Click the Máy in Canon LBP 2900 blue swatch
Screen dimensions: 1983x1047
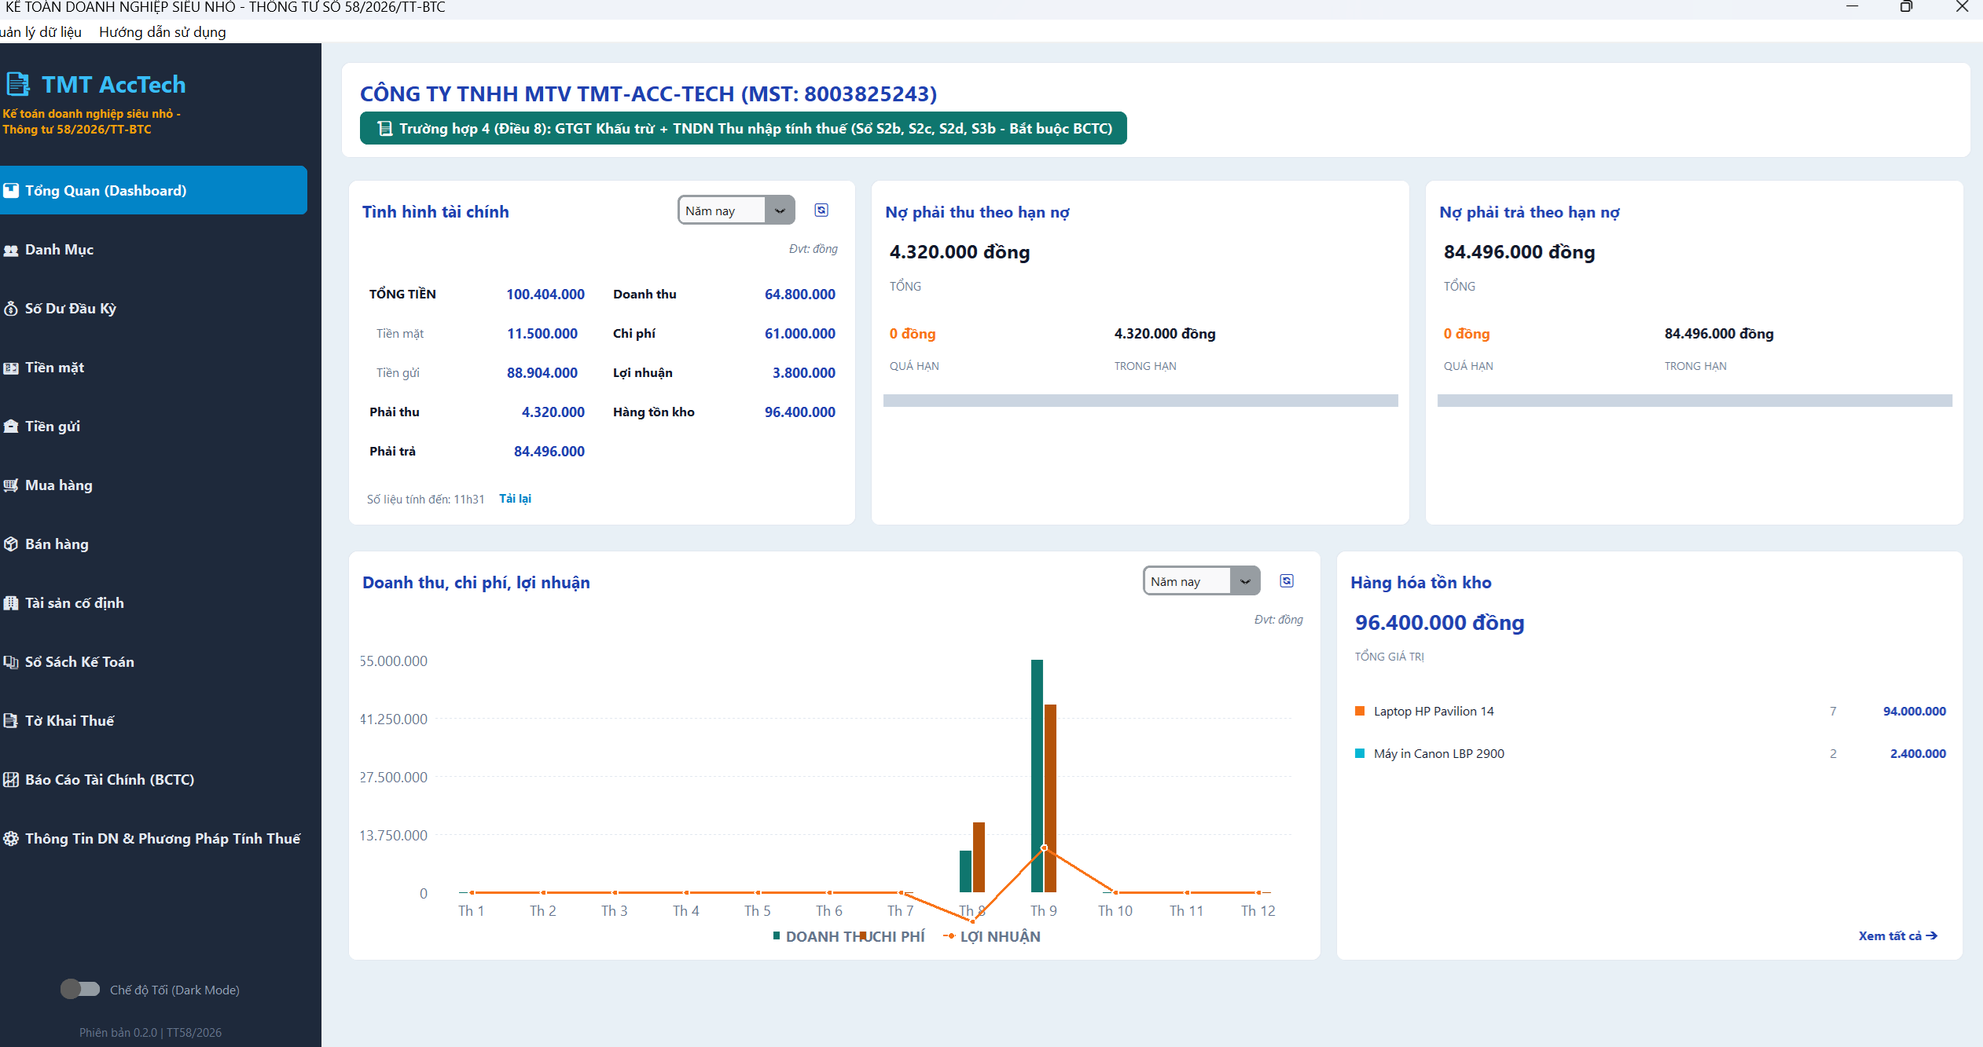1360,753
